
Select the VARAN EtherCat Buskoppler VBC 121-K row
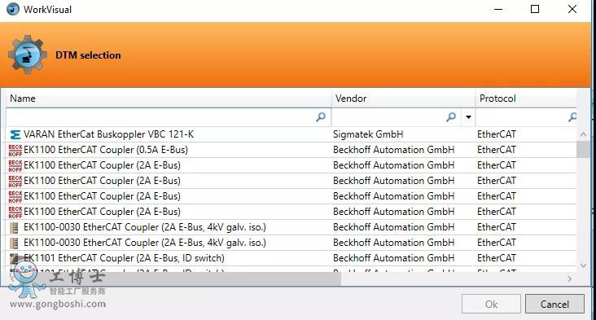coord(291,134)
